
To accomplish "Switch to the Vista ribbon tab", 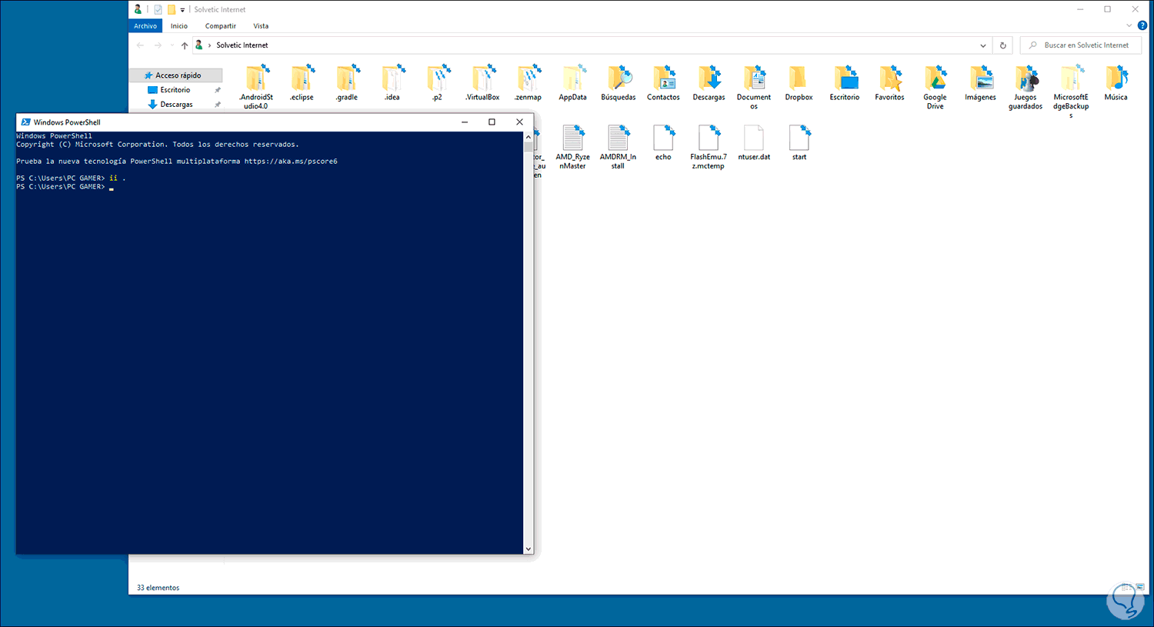I will point(261,25).
